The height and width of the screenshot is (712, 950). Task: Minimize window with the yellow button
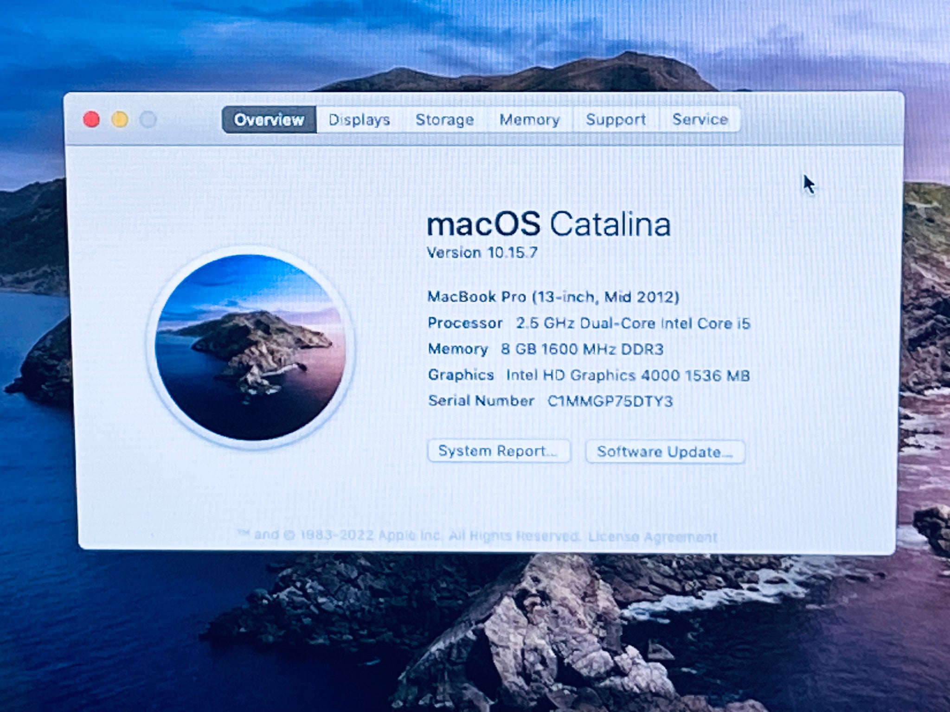click(120, 120)
